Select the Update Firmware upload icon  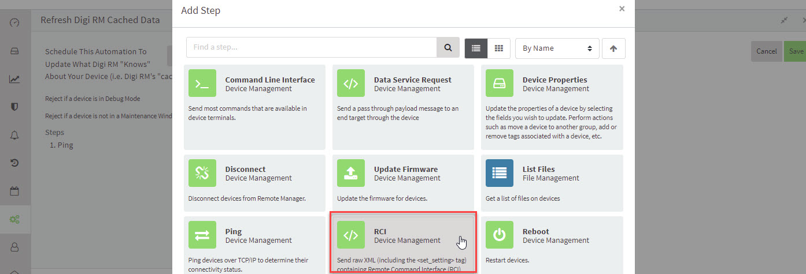[351, 173]
